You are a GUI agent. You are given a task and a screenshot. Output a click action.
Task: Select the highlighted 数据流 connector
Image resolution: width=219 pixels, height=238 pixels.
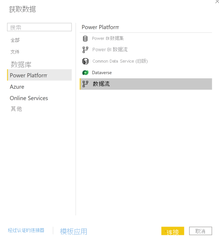coord(146,84)
